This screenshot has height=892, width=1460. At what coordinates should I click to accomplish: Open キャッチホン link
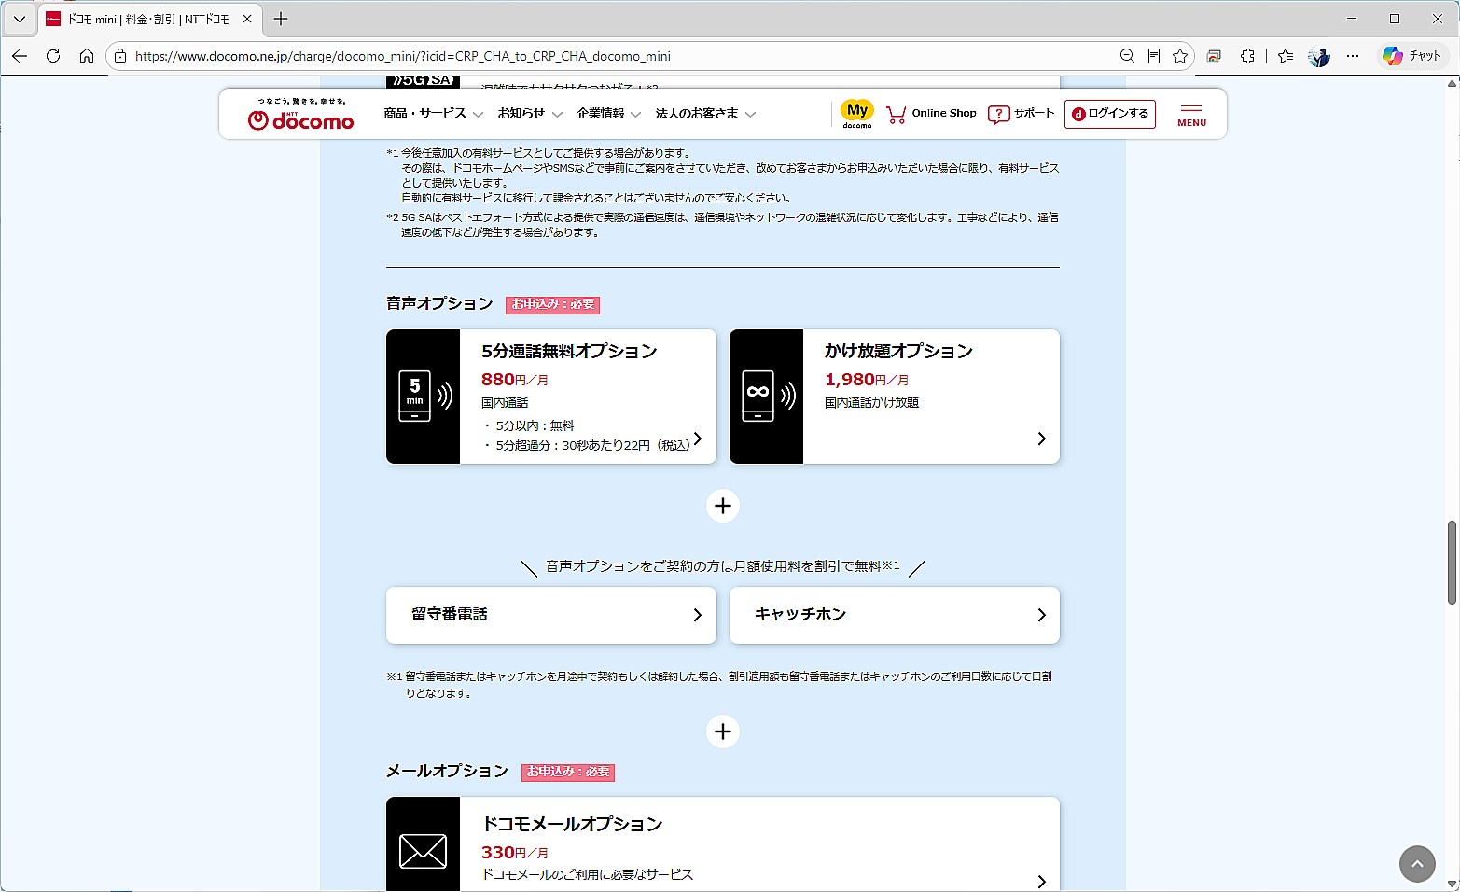(x=895, y=615)
